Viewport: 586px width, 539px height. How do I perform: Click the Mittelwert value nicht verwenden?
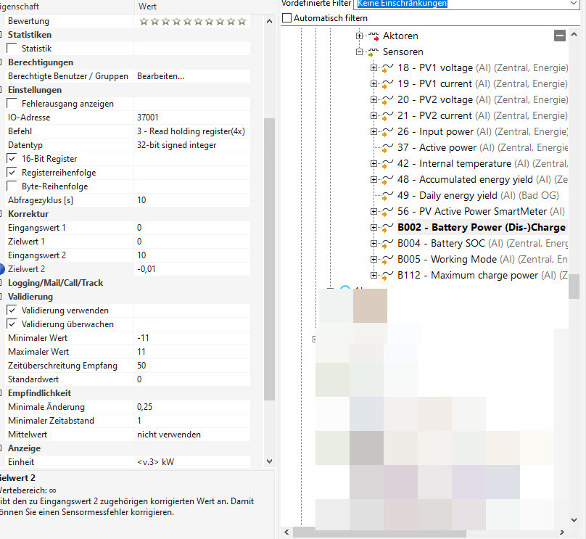(x=169, y=435)
